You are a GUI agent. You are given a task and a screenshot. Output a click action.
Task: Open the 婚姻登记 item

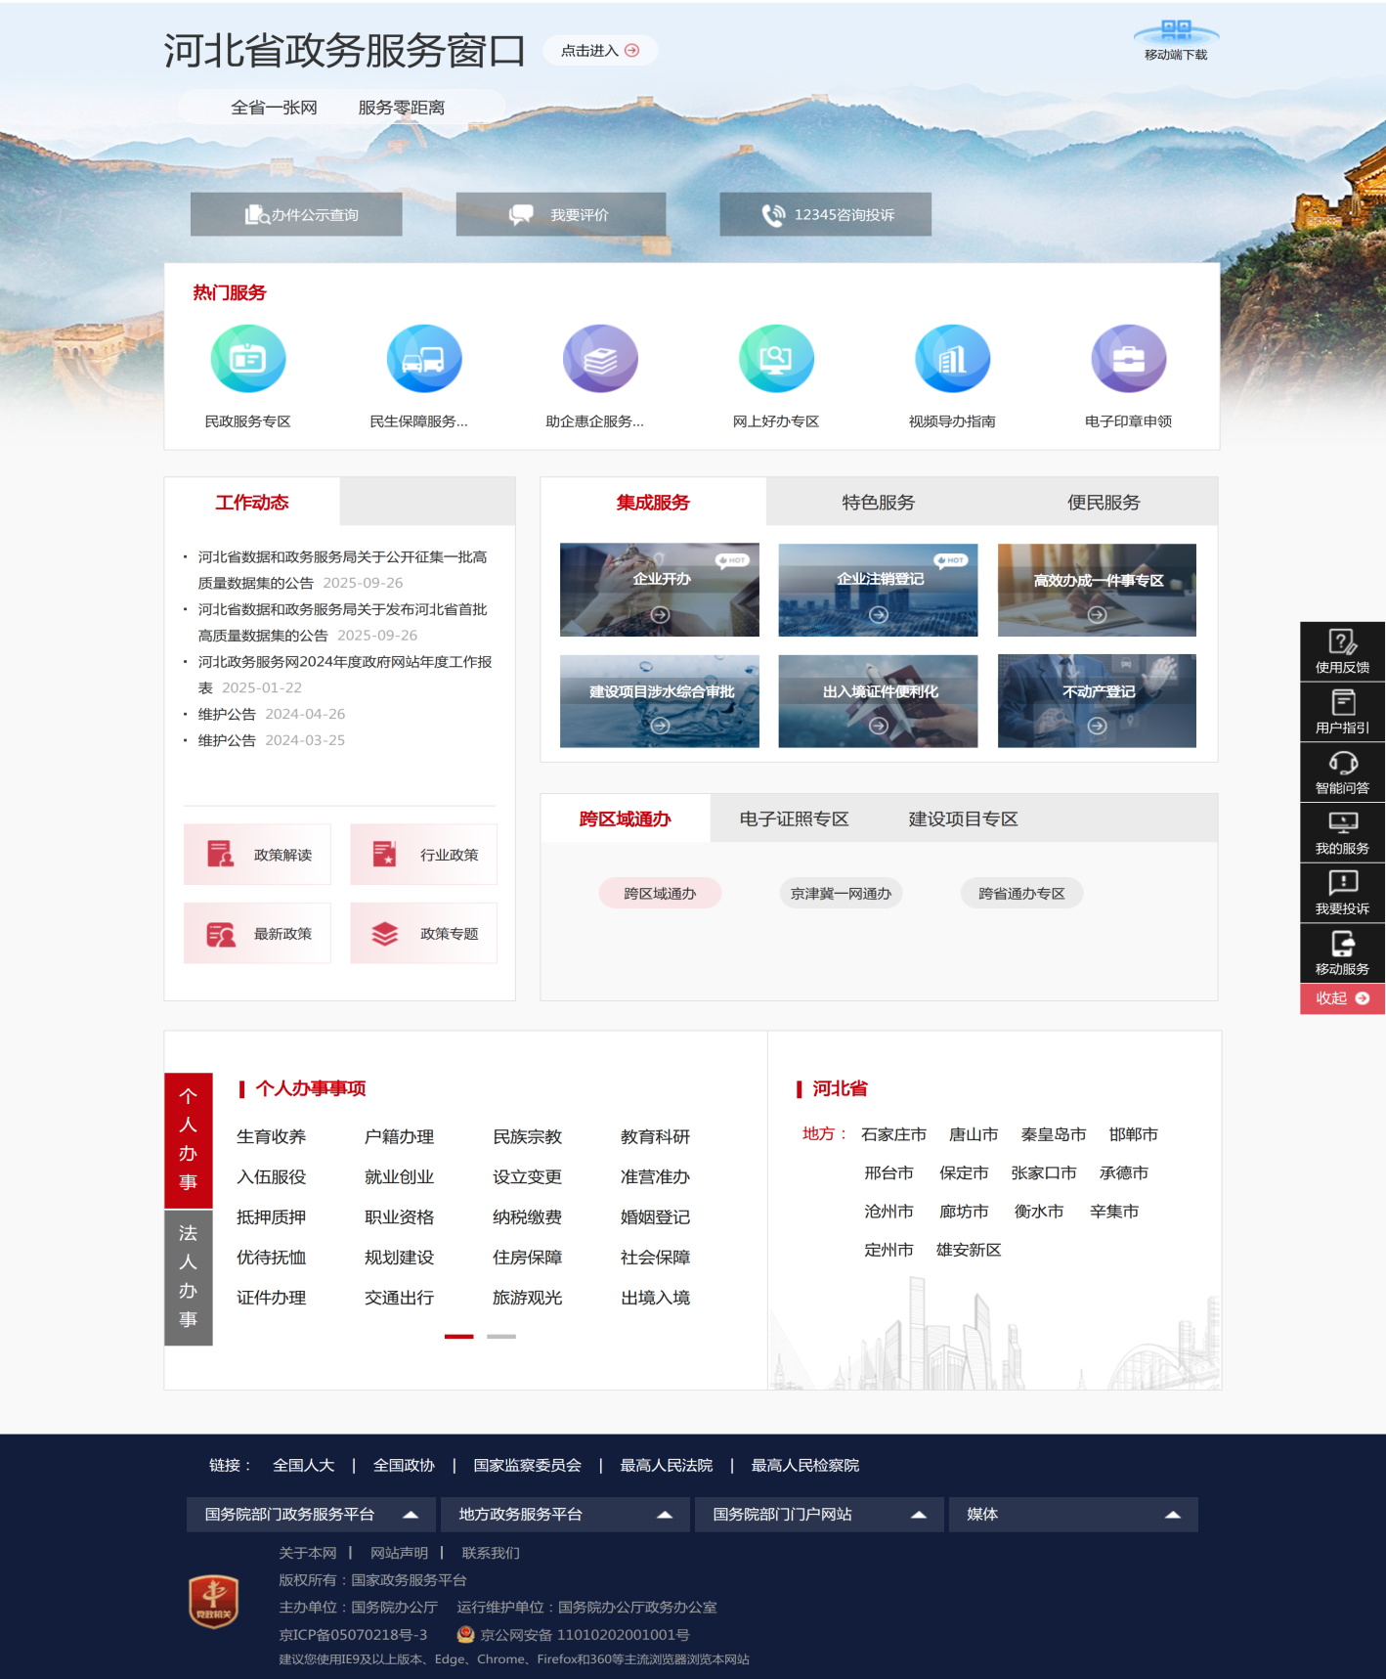[655, 1216]
